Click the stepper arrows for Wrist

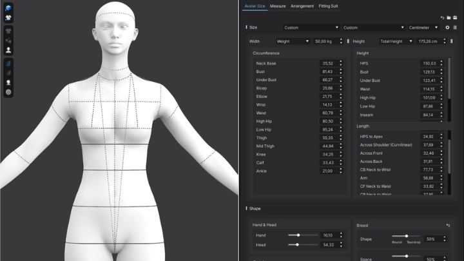pyautogui.click(x=341, y=105)
